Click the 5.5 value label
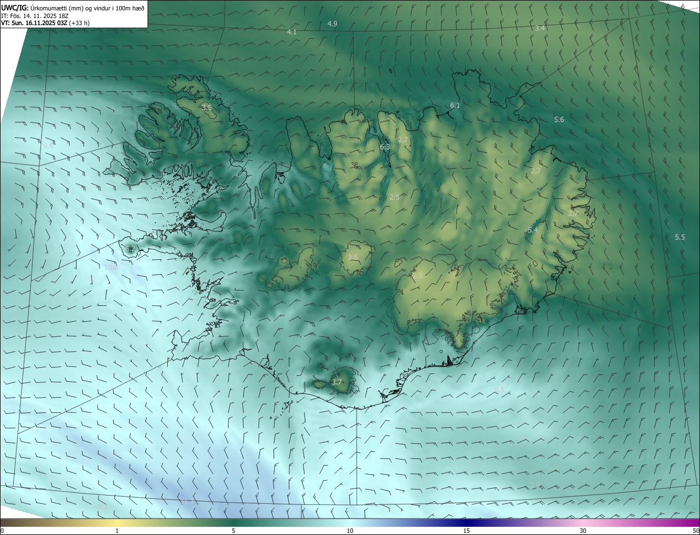The image size is (700, 535). [x=680, y=237]
